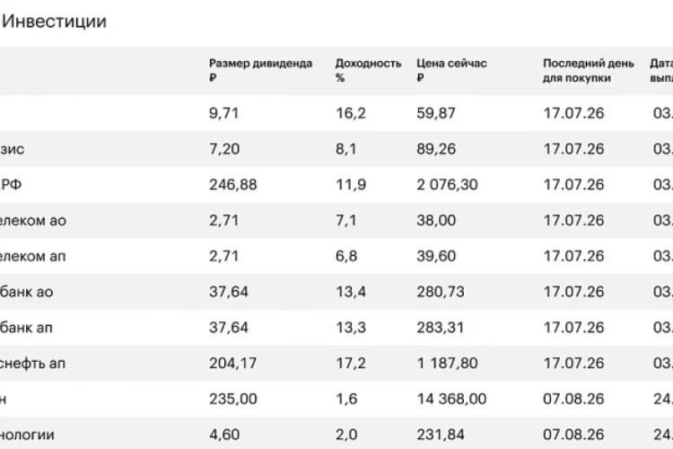Open the Телеком ап row
This screenshot has height=449, width=673.
[336, 256]
